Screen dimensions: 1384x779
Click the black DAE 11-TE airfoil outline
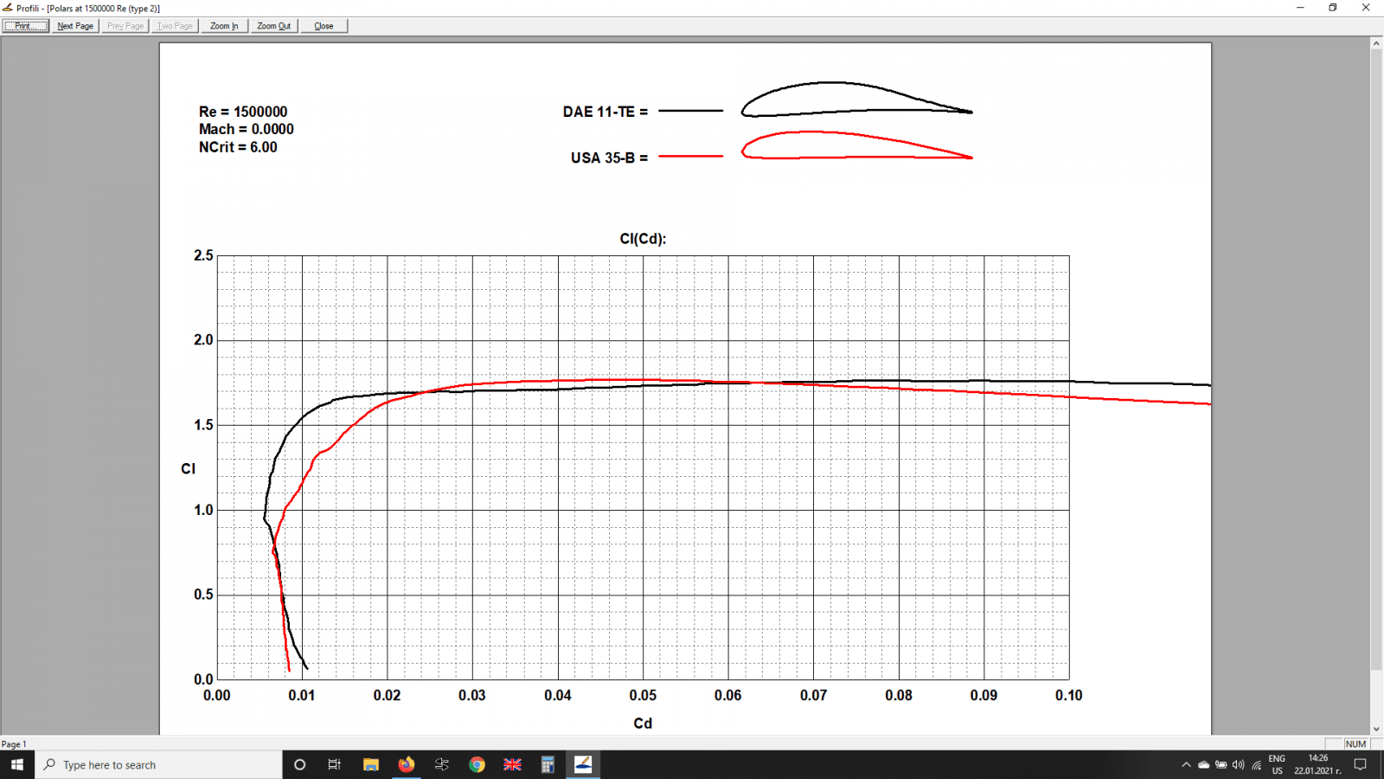click(856, 99)
